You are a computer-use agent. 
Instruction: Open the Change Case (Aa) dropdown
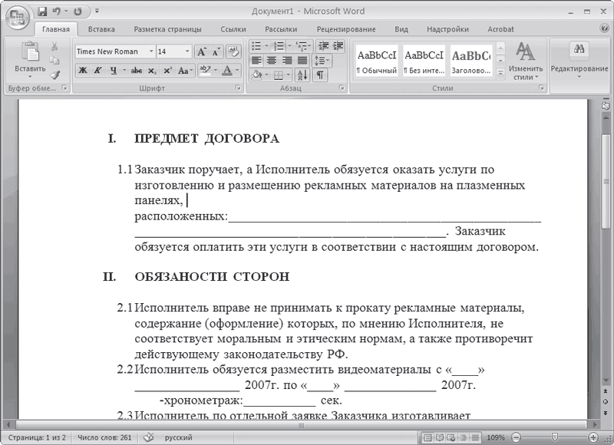coord(185,71)
